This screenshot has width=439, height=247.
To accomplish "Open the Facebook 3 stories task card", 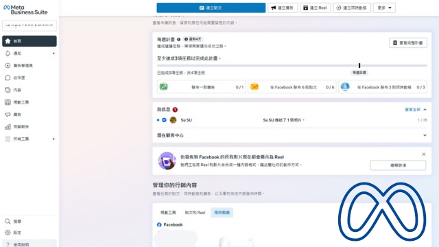I will [383, 87].
